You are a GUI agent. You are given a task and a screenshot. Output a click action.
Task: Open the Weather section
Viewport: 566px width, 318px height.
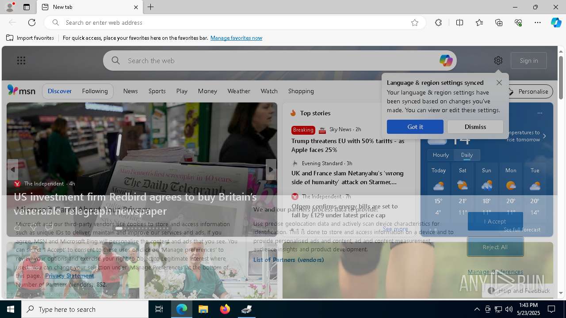pyautogui.click(x=239, y=91)
